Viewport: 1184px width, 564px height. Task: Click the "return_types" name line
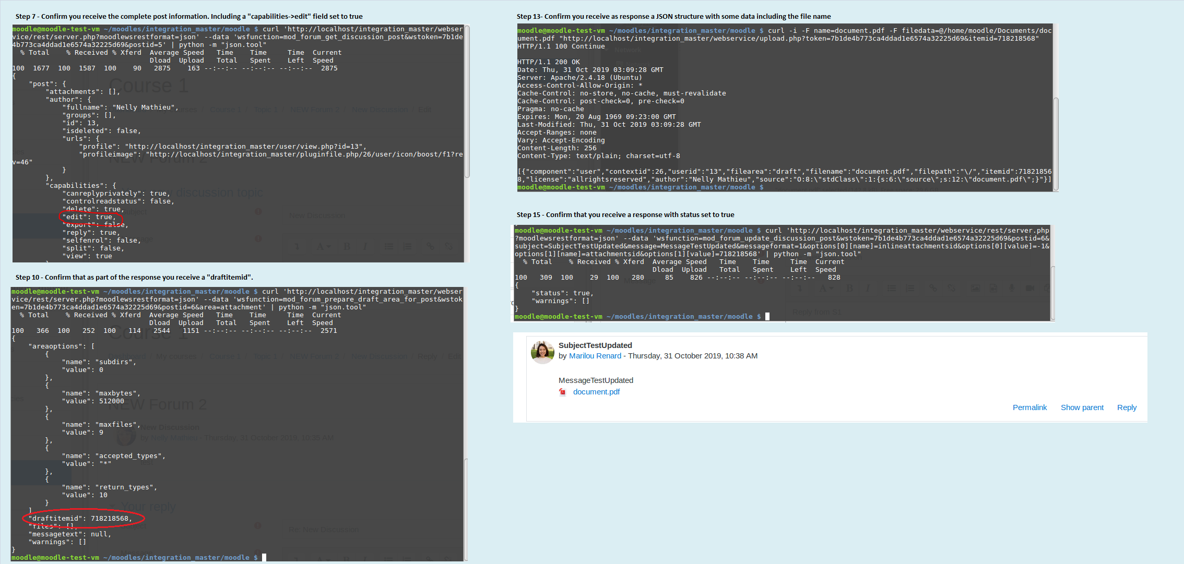click(109, 487)
